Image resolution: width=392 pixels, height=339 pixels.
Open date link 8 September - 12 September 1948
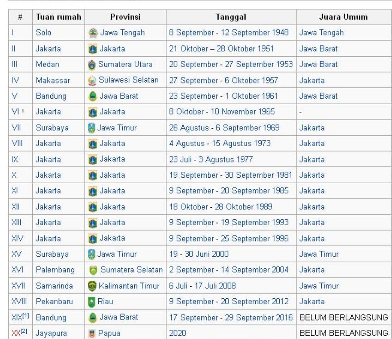tap(229, 33)
